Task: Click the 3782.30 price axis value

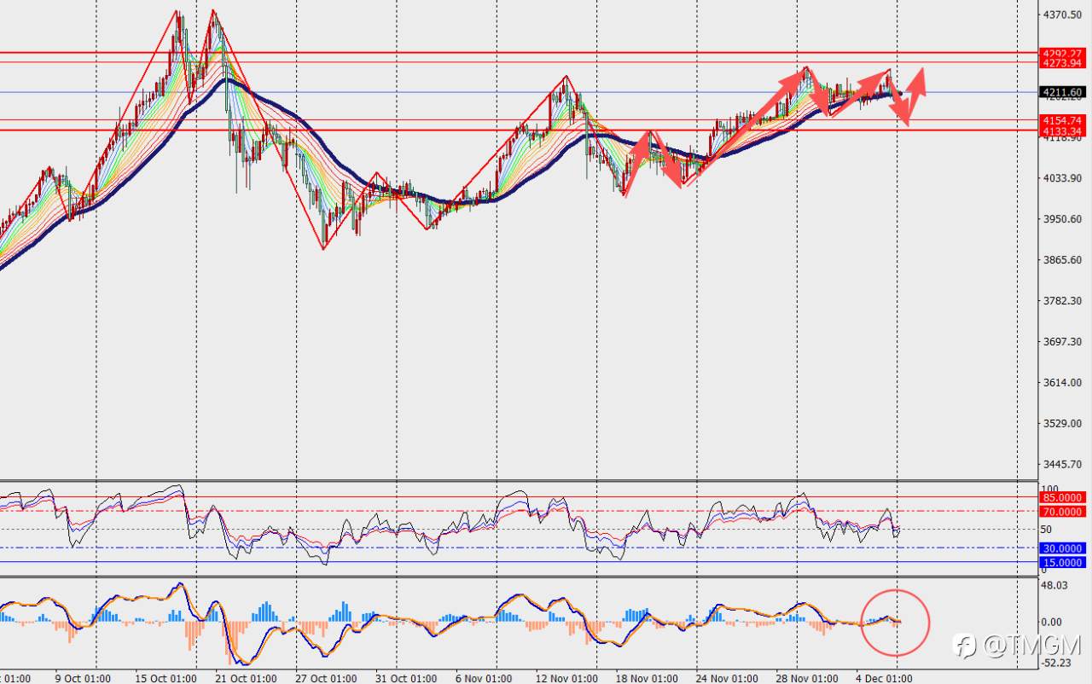Action: (x=1062, y=301)
